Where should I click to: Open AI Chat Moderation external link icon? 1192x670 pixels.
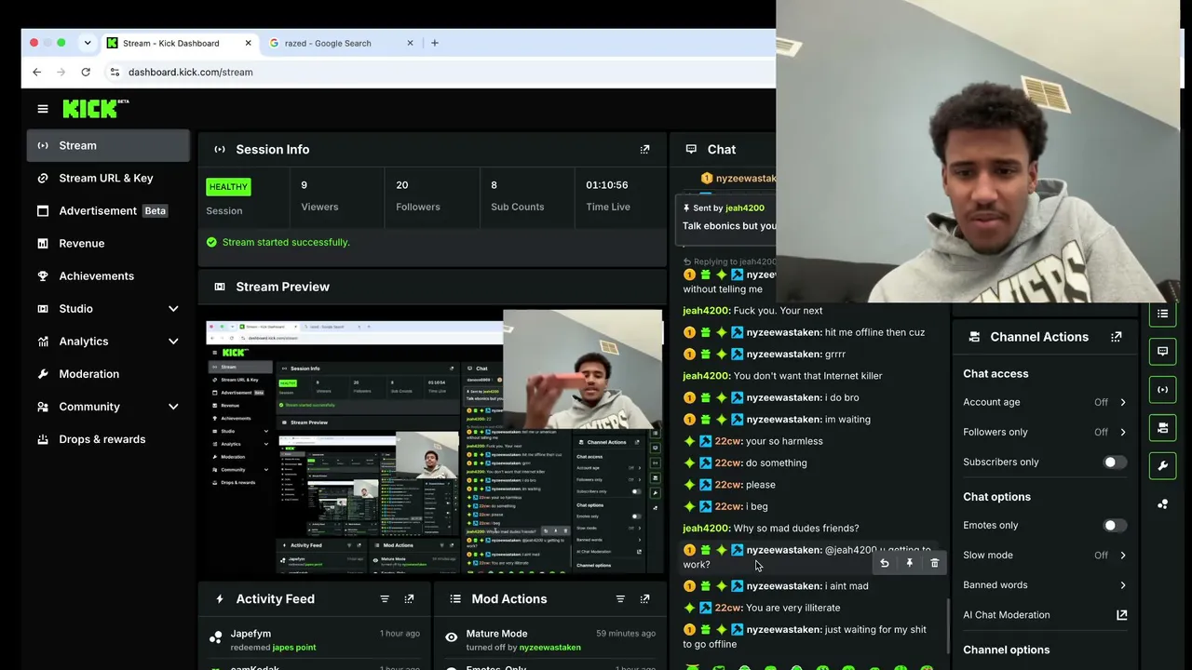point(1122,615)
